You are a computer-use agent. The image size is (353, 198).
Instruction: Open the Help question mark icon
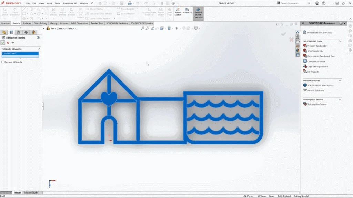[x=324, y=3]
